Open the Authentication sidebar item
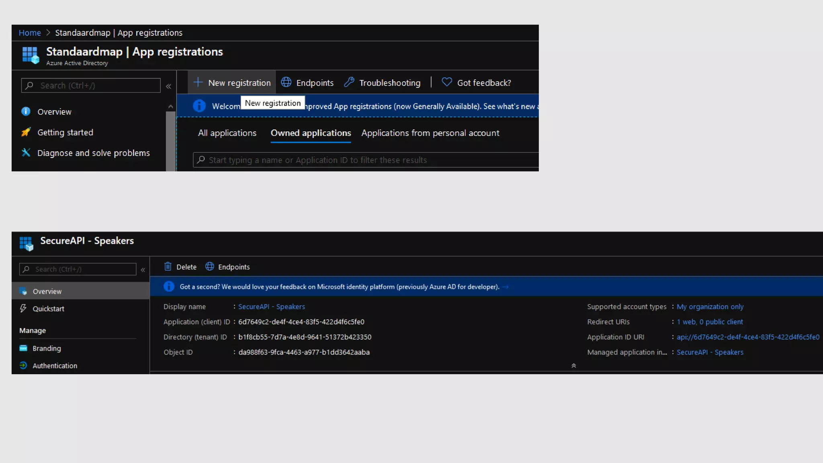 pos(55,365)
